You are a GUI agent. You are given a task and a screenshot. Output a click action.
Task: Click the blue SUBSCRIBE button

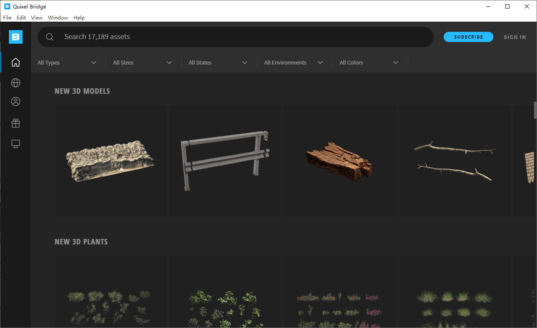pos(468,37)
